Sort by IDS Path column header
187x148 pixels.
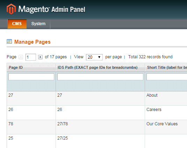coord(98,67)
